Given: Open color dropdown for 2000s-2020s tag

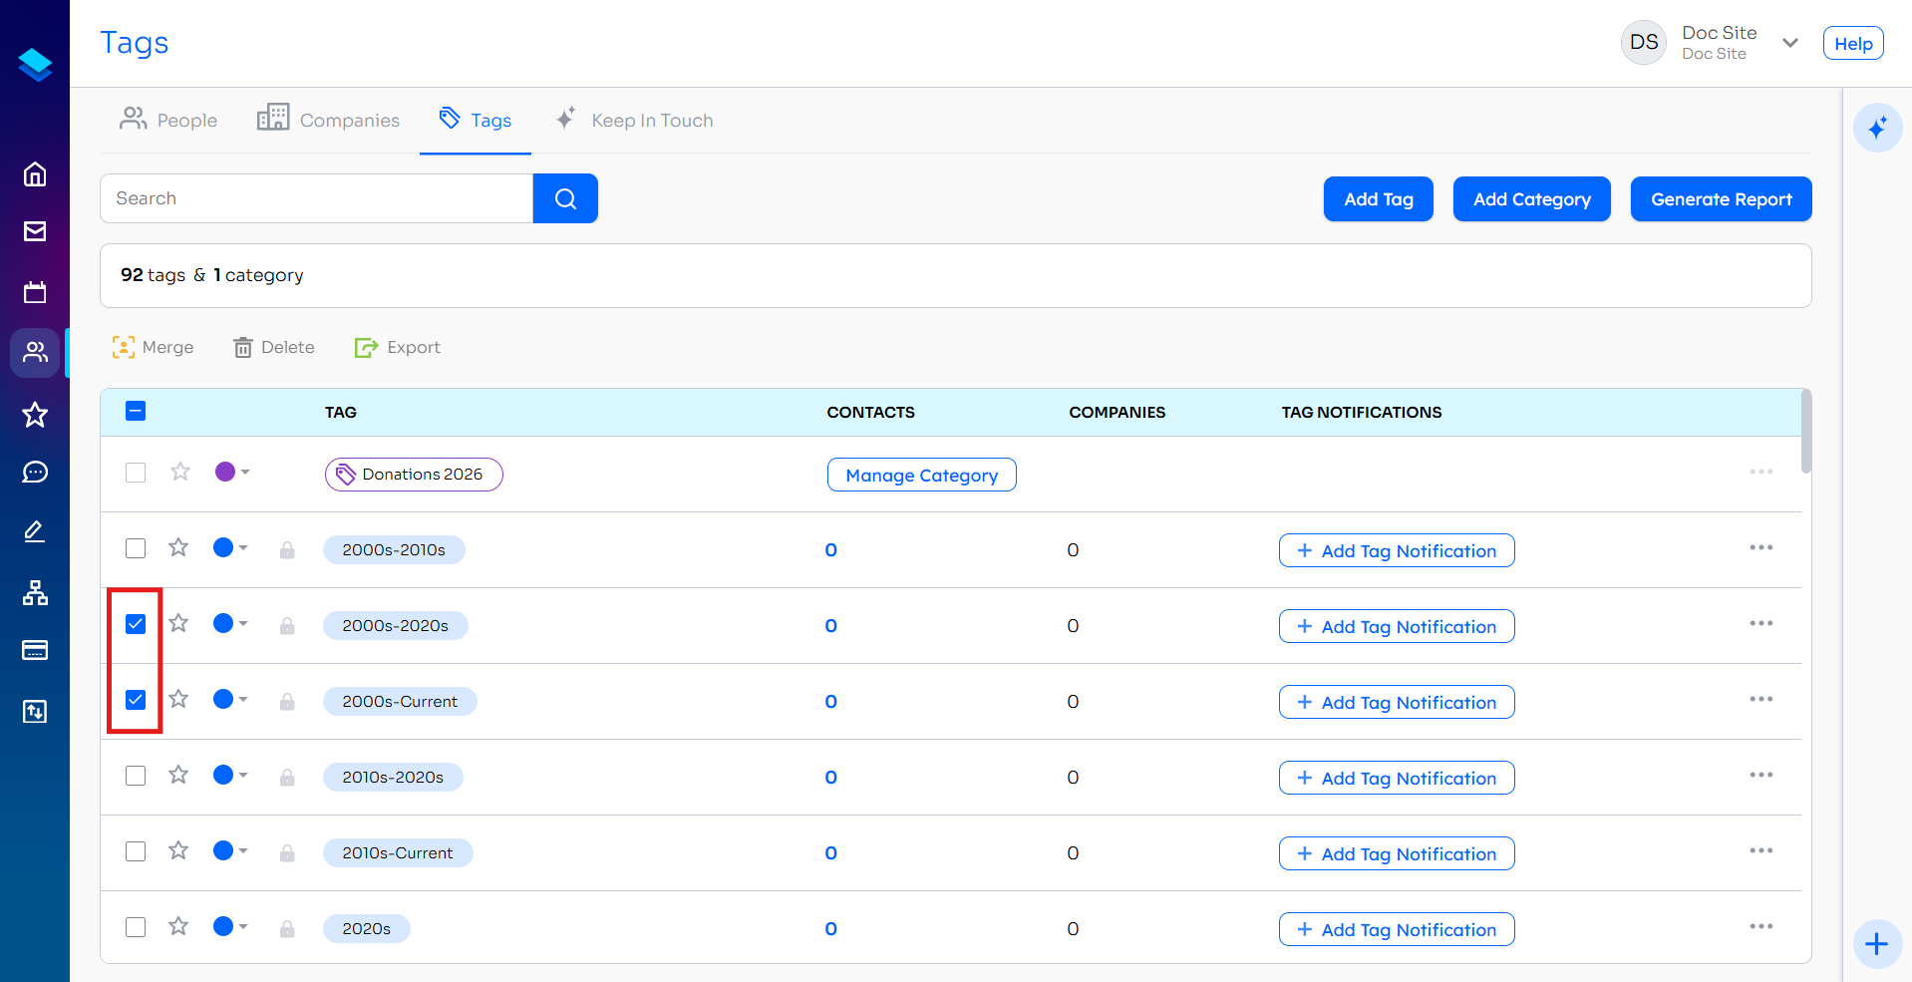Looking at the screenshot, I should tap(231, 623).
